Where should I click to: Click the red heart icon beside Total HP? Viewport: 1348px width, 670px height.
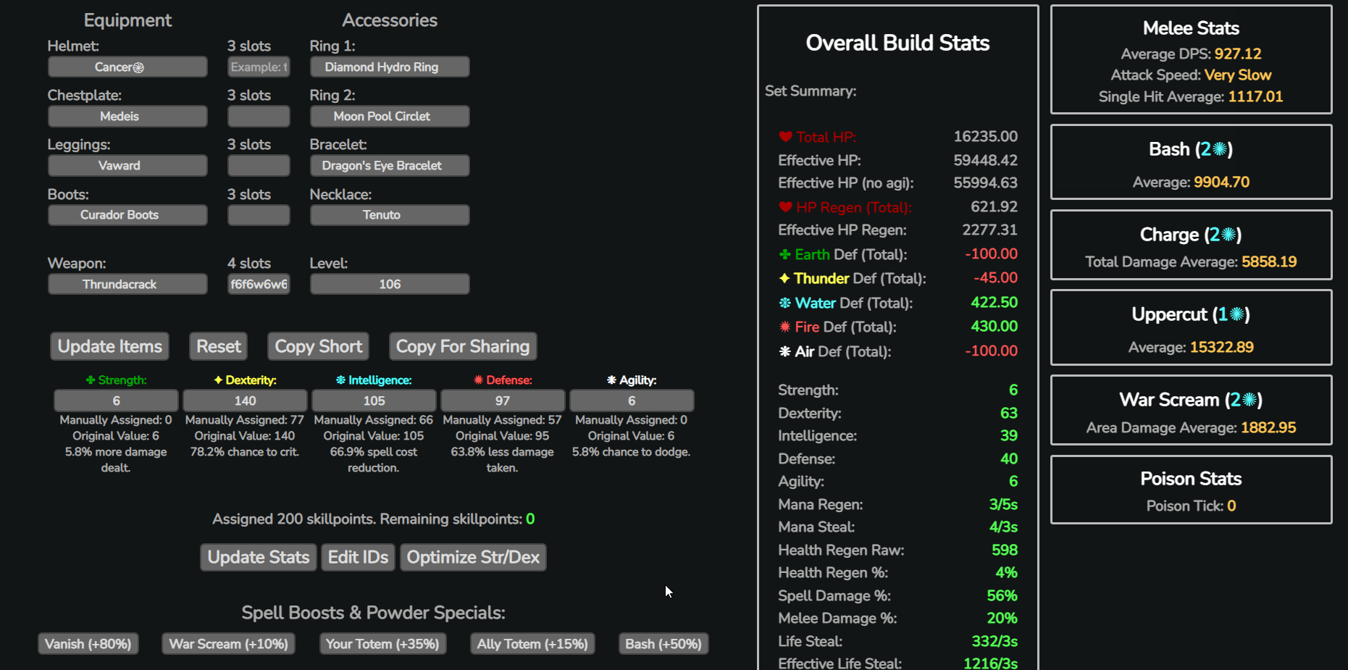[785, 137]
